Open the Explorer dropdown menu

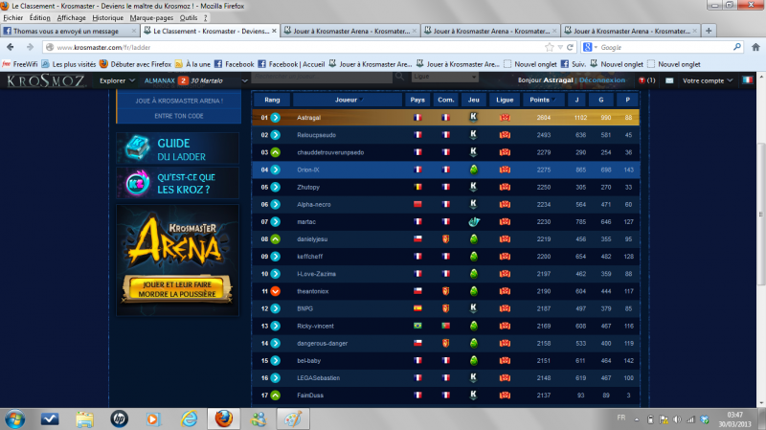click(x=117, y=80)
